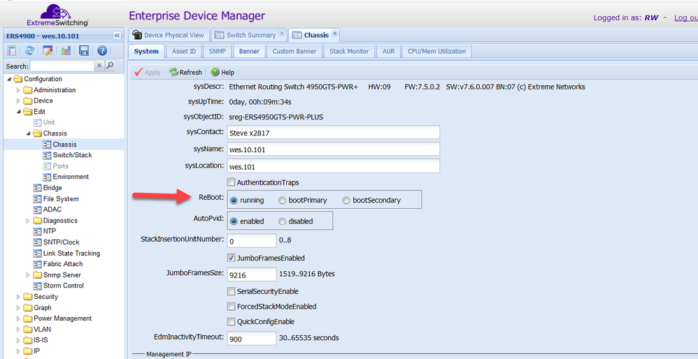Viewport: 698px width, 359px height.
Task: Click the Log out link
Action: pos(685,17)
